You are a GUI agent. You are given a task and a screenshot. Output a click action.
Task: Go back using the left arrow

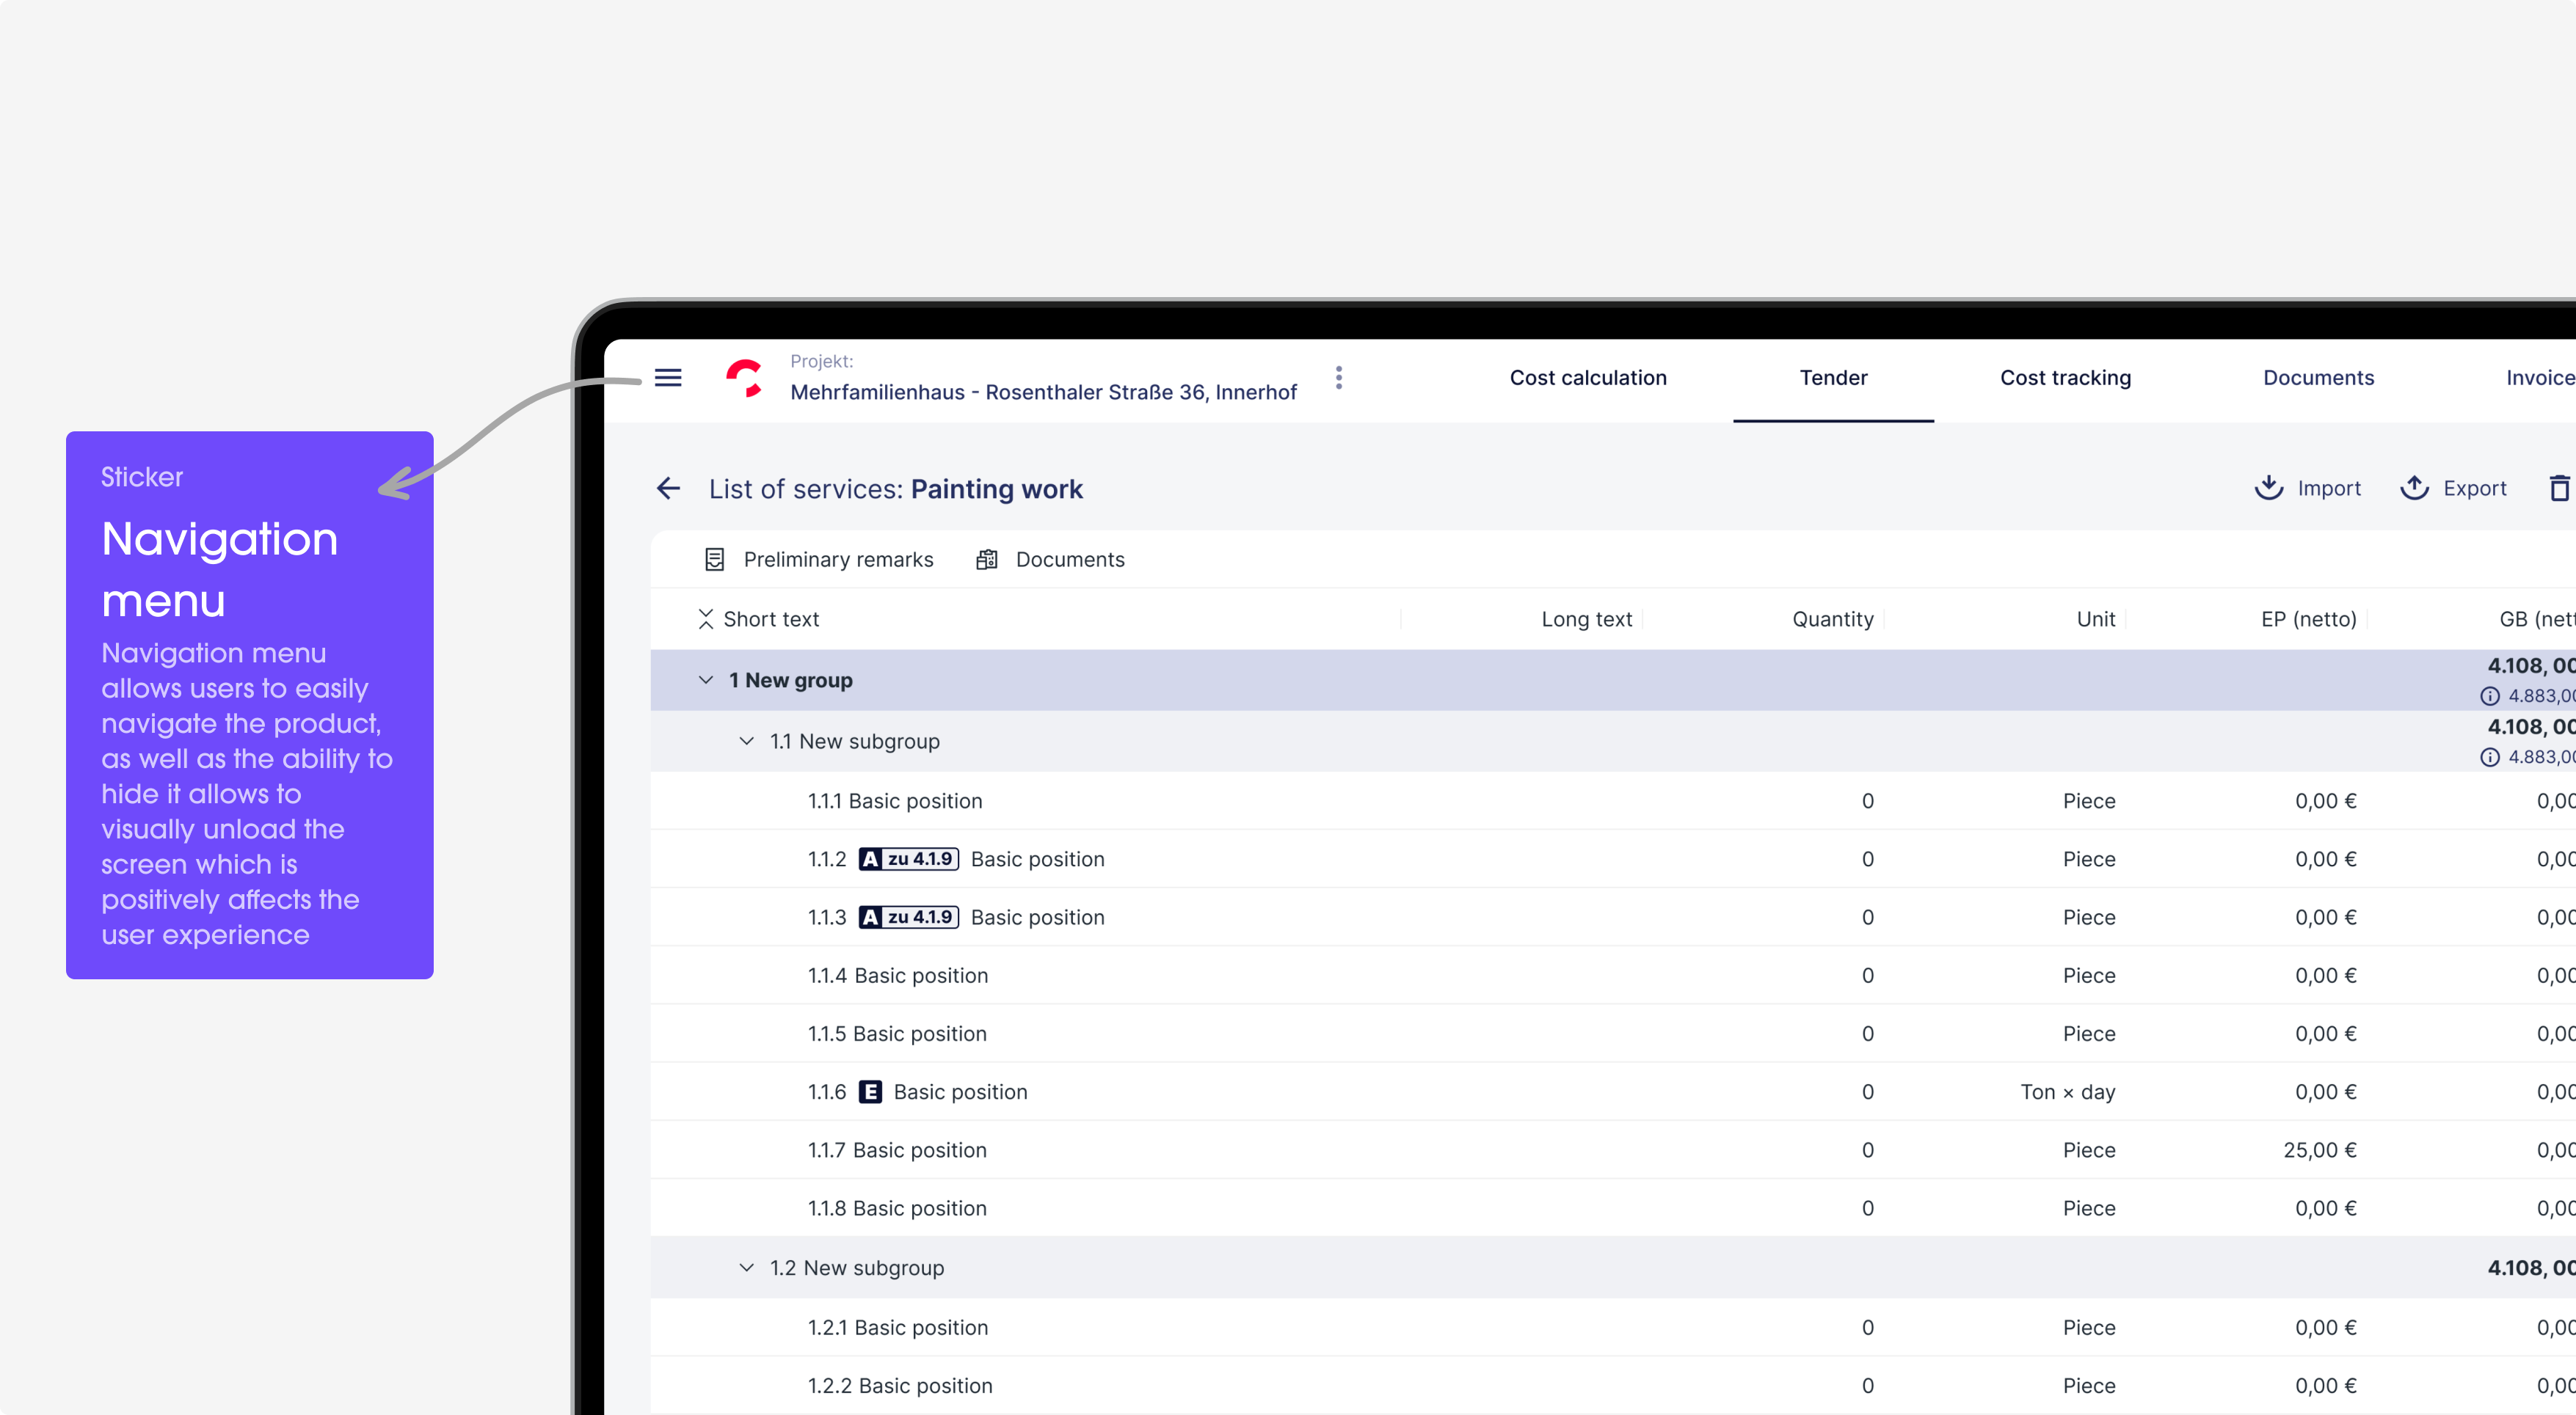669,489
